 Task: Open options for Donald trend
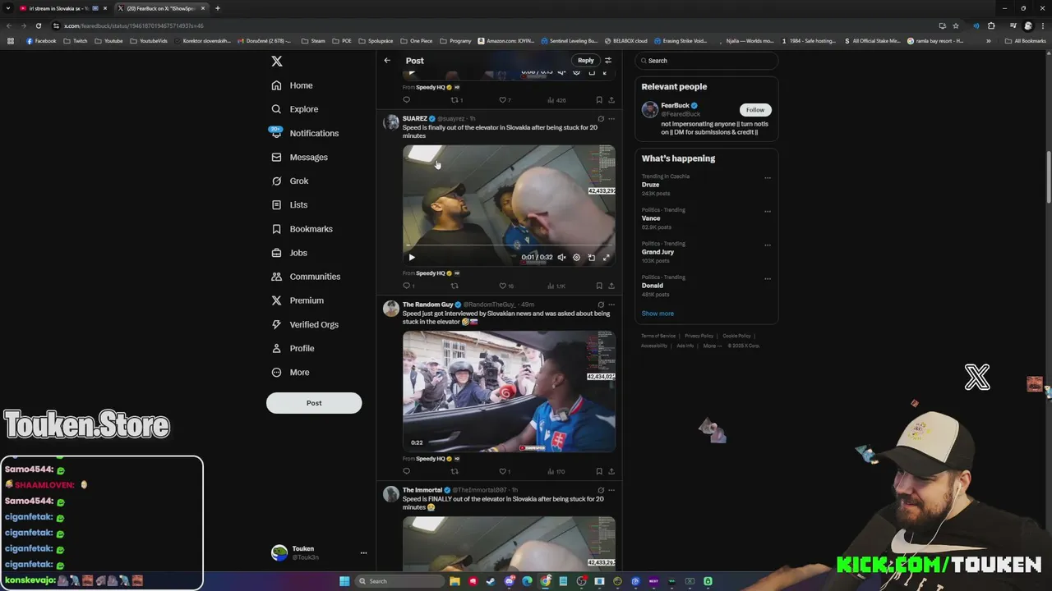768,278
